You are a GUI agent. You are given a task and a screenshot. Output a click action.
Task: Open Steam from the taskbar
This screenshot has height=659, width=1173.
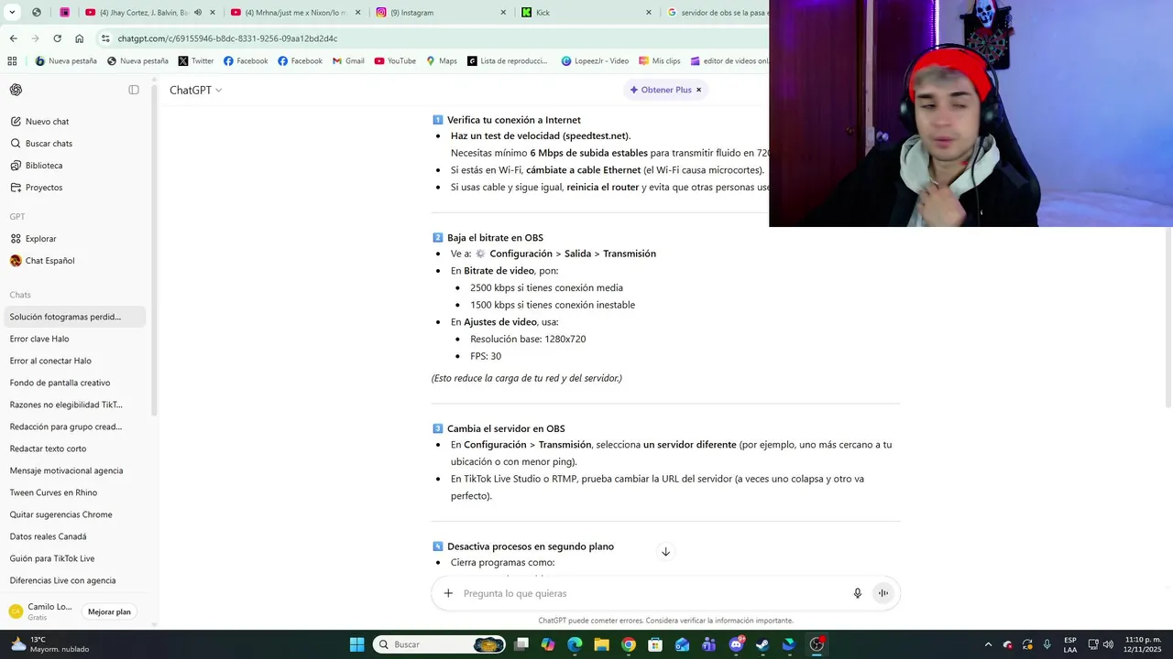tap(762, 644)
